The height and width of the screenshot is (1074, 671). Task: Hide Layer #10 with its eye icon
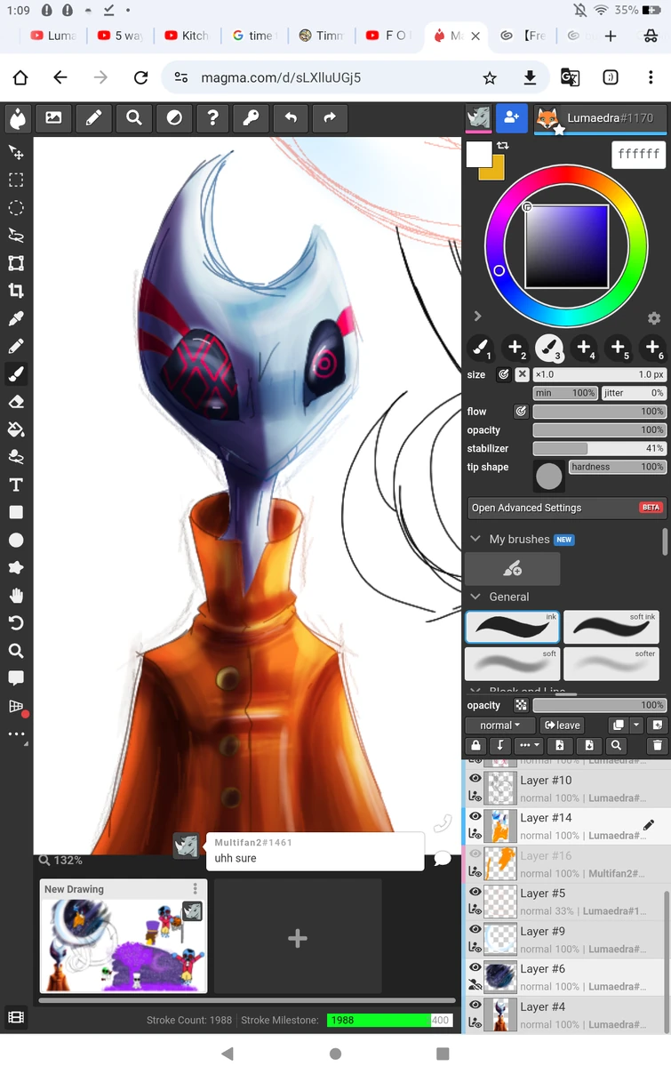click(475, 779)
